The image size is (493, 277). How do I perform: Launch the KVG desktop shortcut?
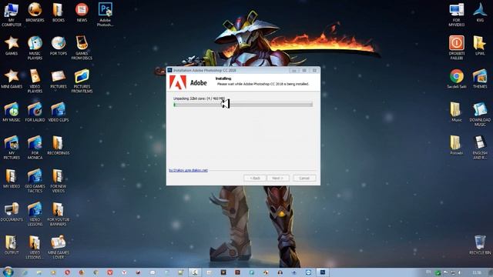[x=480, y=12]
